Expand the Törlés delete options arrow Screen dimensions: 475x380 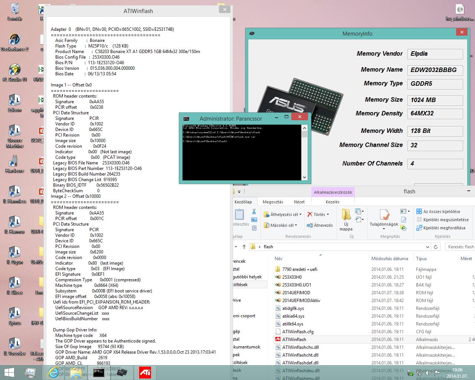point(328,214)
